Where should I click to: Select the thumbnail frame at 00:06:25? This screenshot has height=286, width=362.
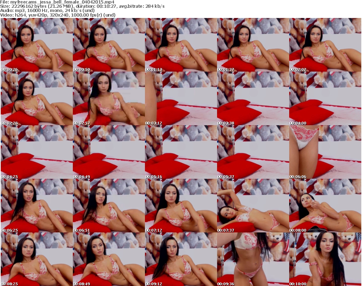37,206
